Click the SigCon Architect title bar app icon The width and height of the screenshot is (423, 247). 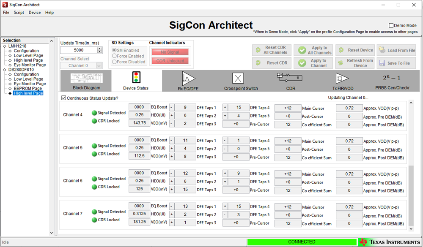point(5,5)
